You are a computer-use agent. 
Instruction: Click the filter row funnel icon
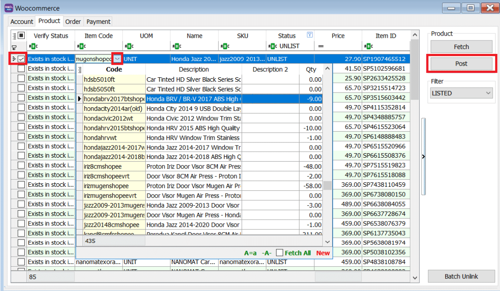(x=14, y=46)
